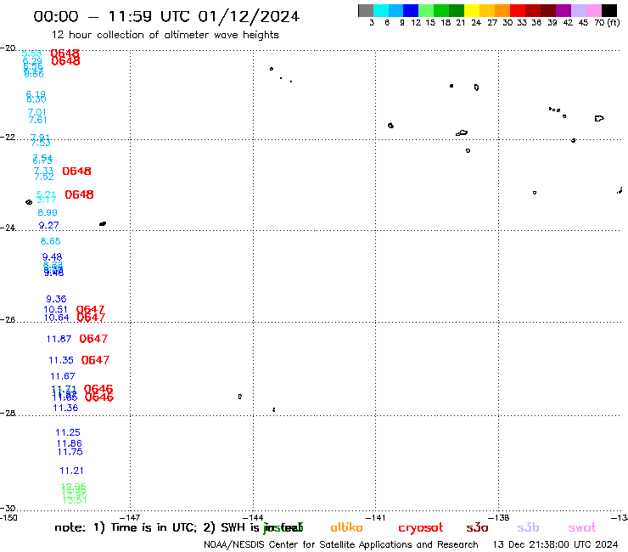Click the wave height value 10.51
Screen dimensions: 628x552
55,309
